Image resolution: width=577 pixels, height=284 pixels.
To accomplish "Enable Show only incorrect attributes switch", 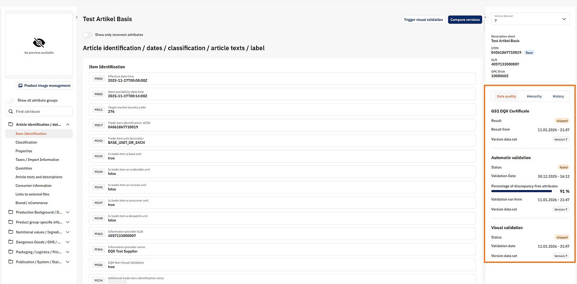I will point(87,35).
